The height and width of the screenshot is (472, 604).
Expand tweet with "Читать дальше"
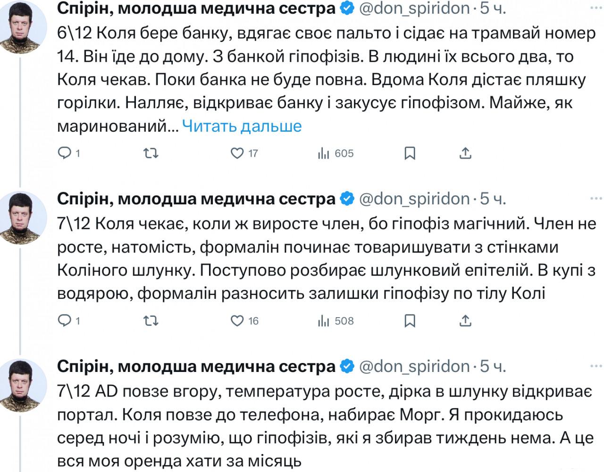pos(242,126)
